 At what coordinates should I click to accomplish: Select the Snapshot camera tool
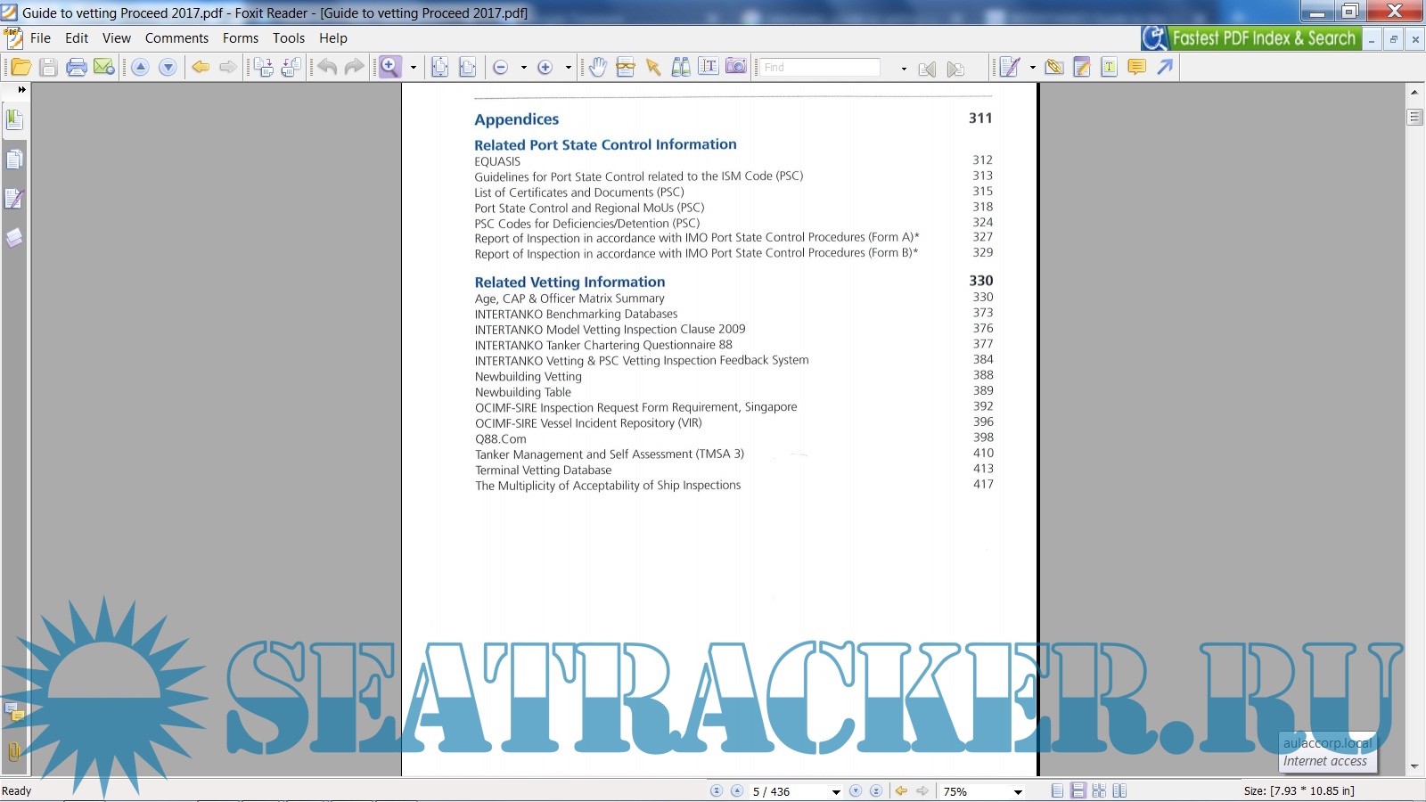click(x=736, y=68)
